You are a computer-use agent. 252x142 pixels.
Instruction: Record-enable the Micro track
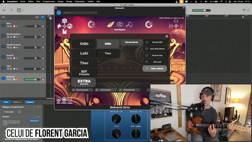click(x=14, y=26)
